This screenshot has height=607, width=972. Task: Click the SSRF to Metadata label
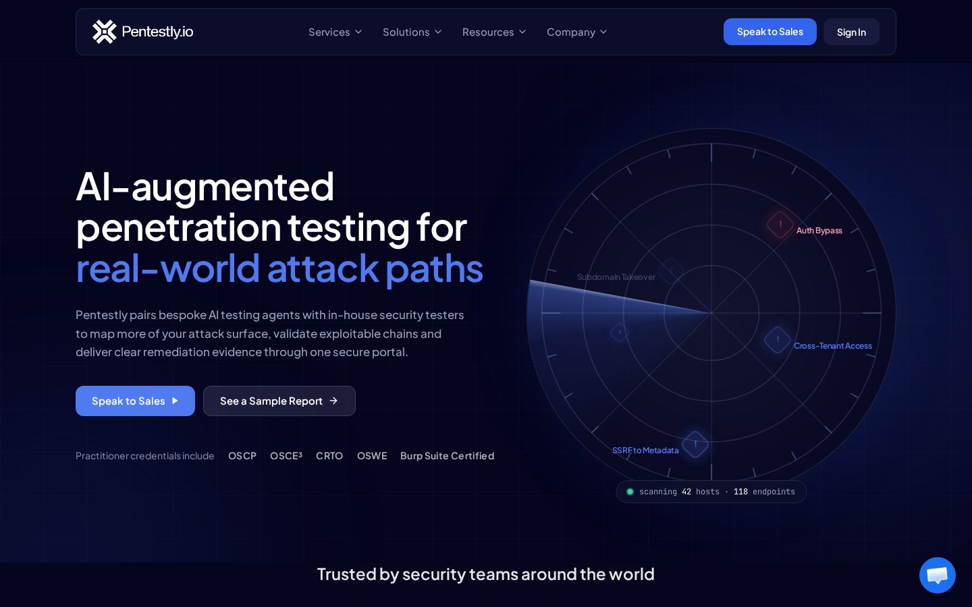click(645, 451)
